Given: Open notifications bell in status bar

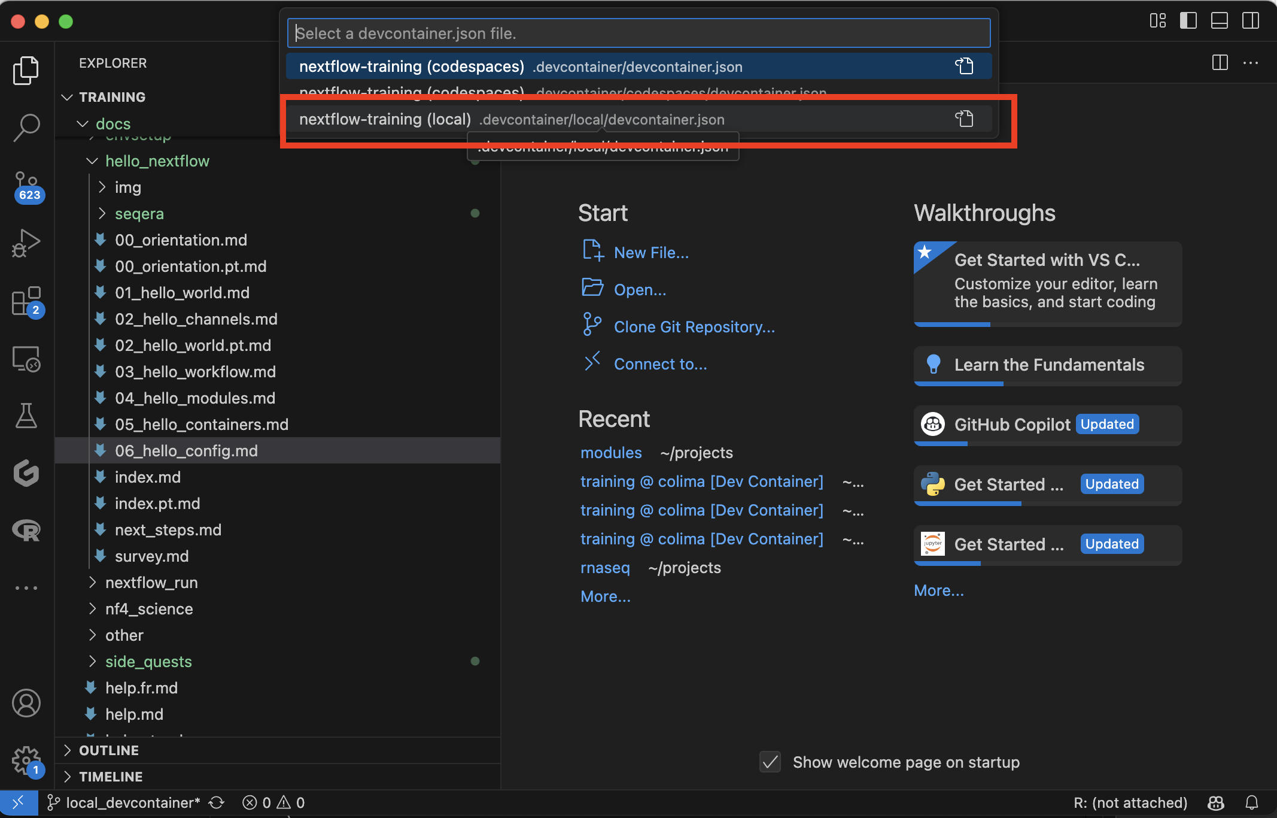Looking at the screenshot, I should click(x=1252, y=802).
